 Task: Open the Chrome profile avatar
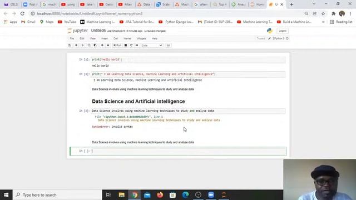342,13
